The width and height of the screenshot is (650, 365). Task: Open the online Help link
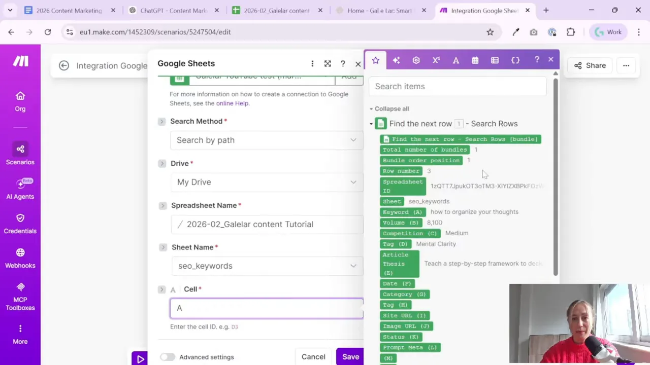pos(232,103)
